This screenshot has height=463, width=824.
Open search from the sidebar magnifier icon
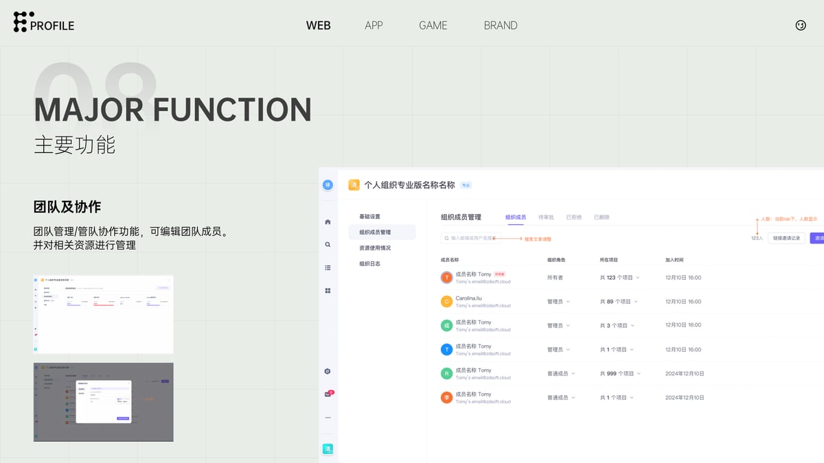(x=328, y=244)
